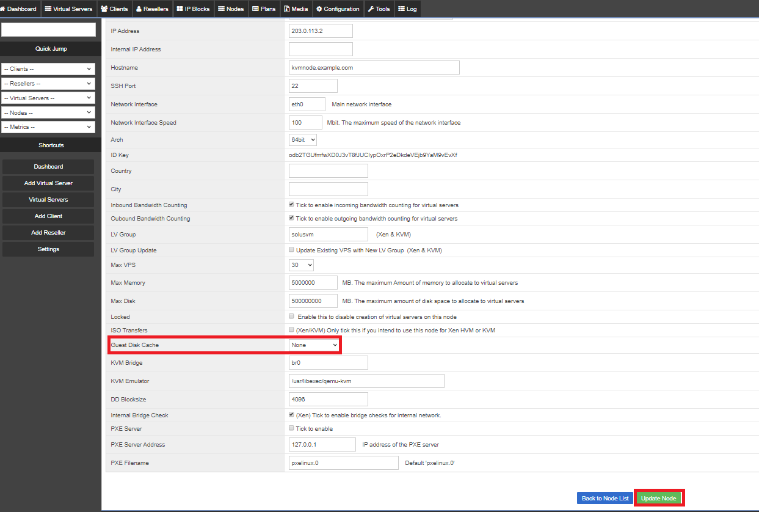Image resolution: width=759 pixels, height=512 pixels.
Task: Tick the LV Group Update checkbox
Action: click(291, 250)
